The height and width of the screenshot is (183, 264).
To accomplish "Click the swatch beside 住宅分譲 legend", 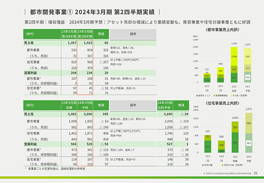I will (203, 165).
